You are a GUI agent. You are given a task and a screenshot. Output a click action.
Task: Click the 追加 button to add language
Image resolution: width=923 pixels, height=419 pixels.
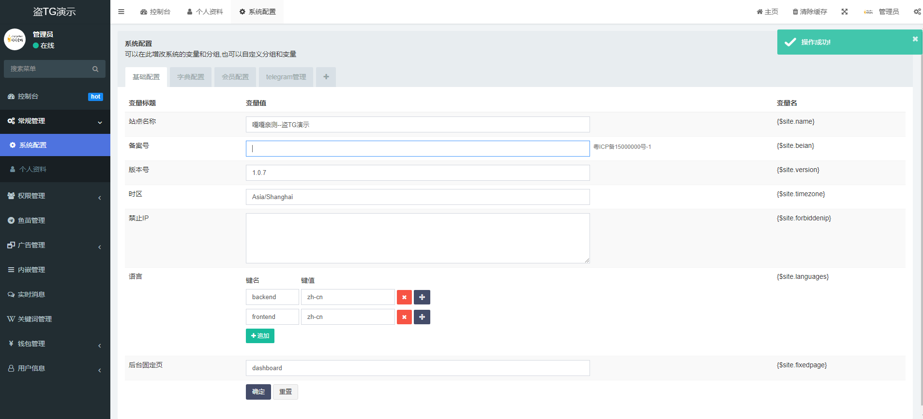point(260,336)
